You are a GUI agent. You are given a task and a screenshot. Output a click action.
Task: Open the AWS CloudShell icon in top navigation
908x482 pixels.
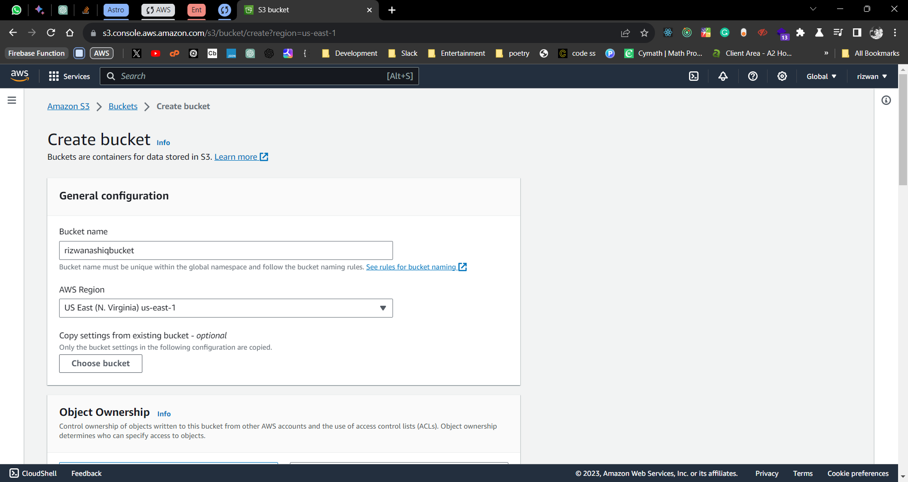pyautogui.click(x=694, y=76)
